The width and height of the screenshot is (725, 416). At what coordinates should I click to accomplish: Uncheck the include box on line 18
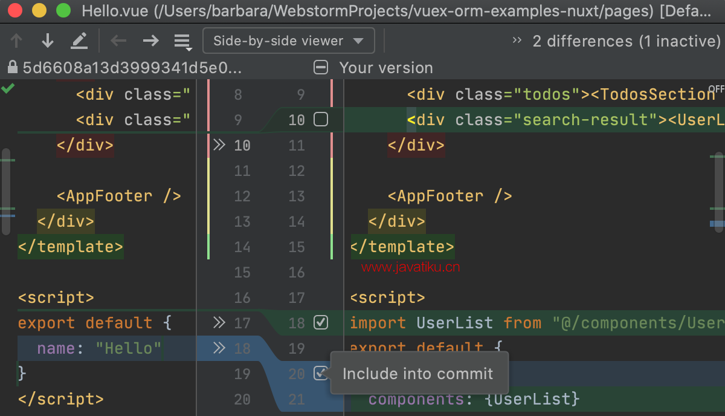tap(321, 323)
